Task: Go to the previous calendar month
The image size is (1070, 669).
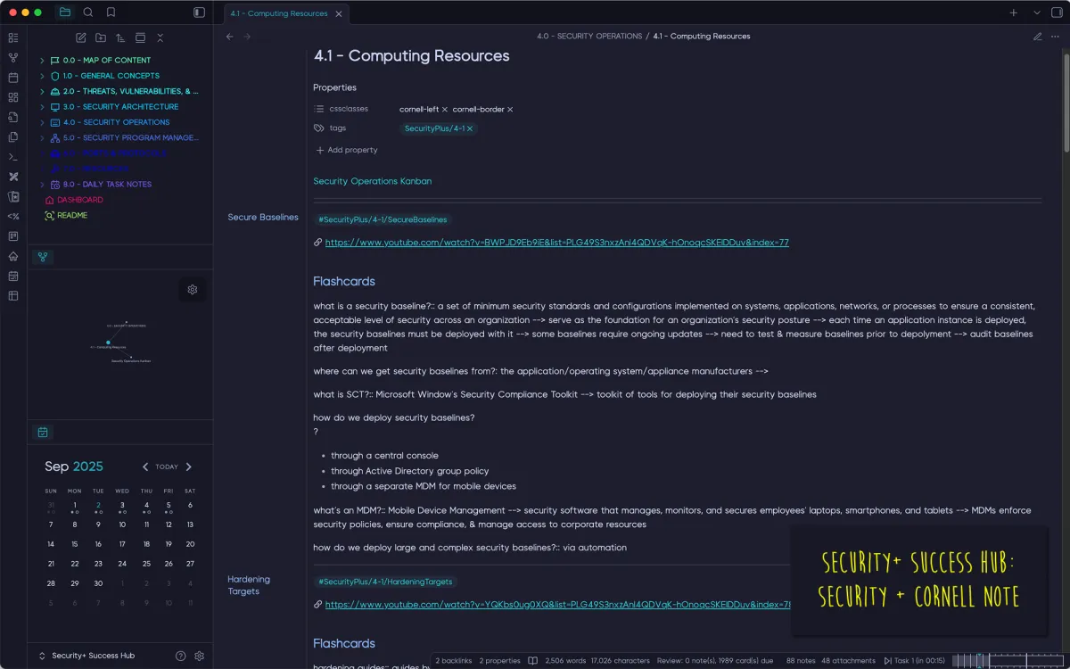Action: click(x=145, y=467)
